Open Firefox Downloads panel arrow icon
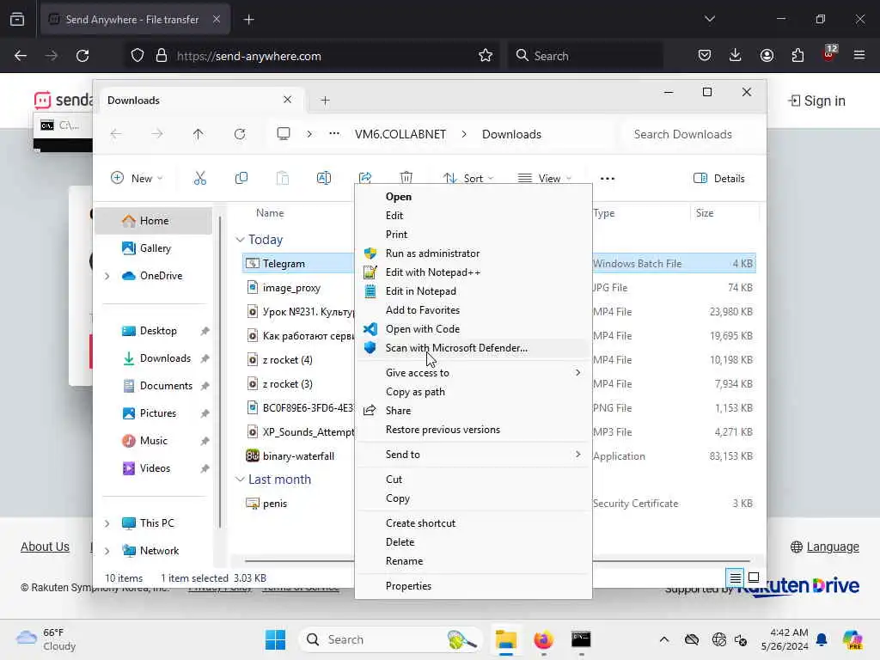 (x=736, y=55)
